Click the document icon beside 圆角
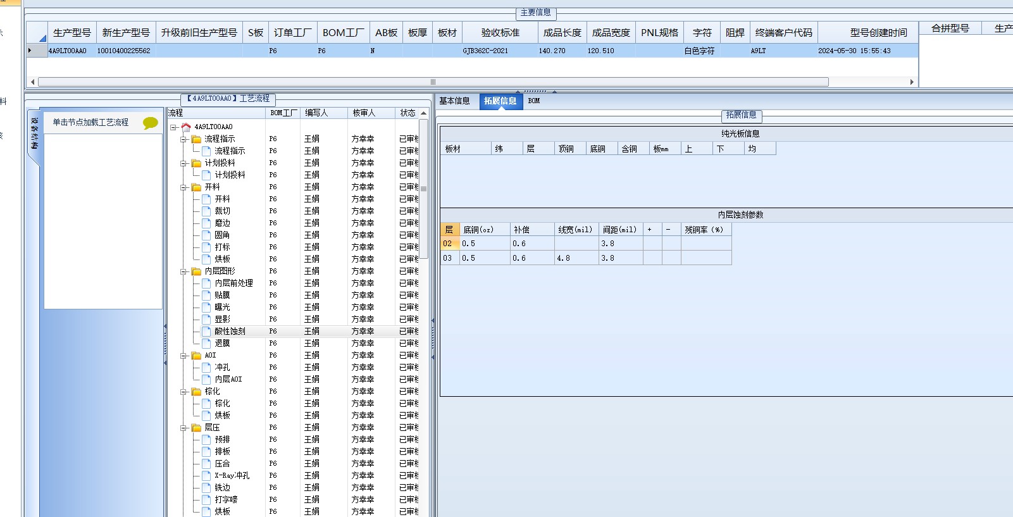1013x517 pixels. click(x=206, y=235)
